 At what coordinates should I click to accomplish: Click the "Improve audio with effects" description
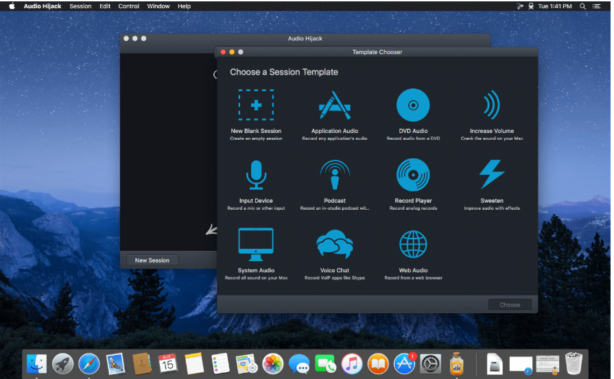coord(492,208)
